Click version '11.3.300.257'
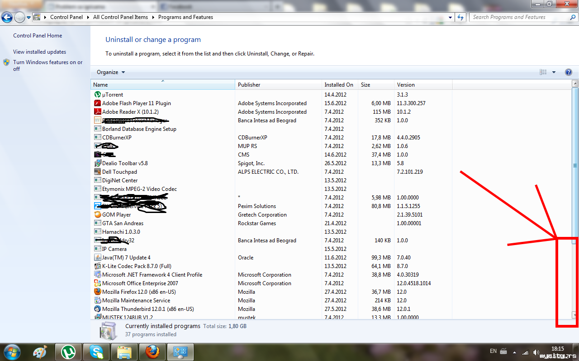The height and width of the screenshot is (361, 579). point(411,103)
